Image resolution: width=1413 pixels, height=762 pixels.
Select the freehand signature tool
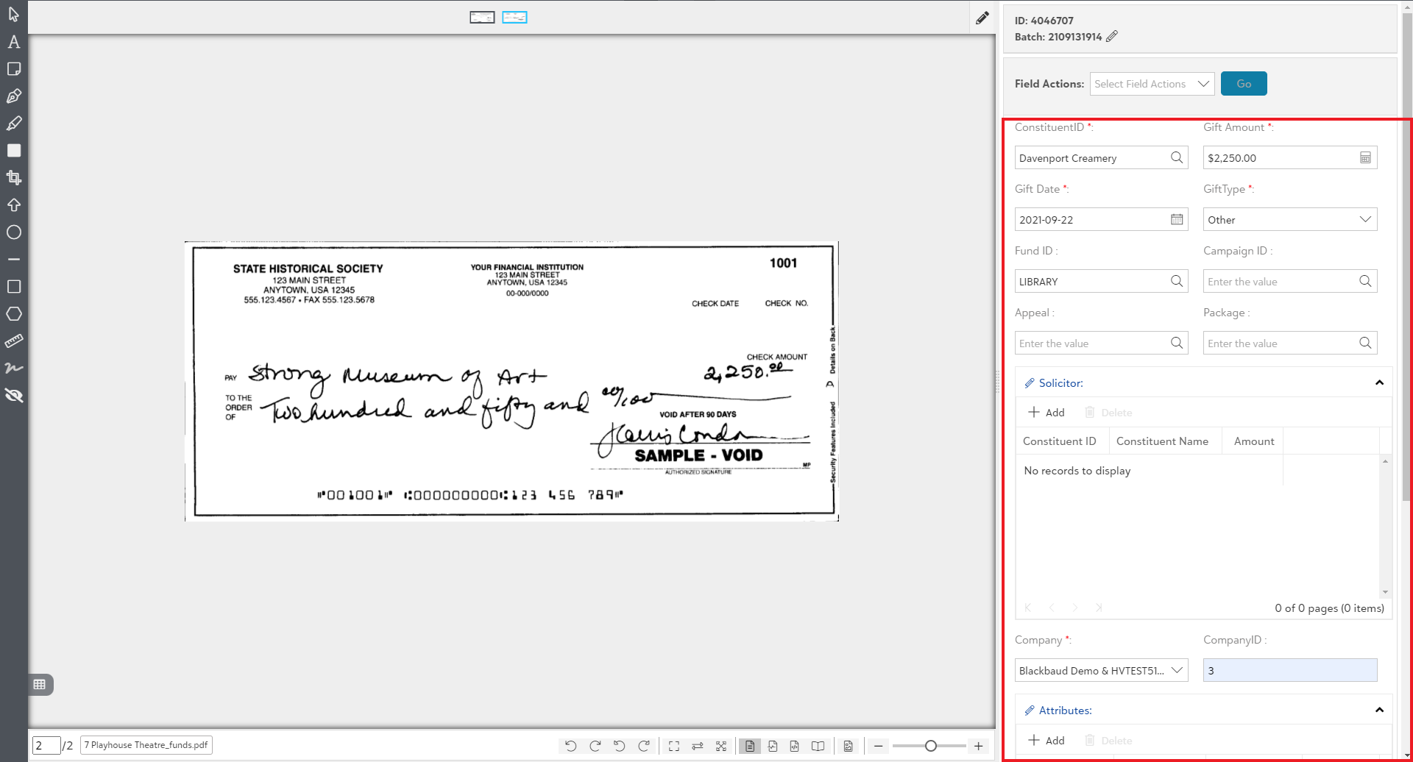click(x=13, y=368)
